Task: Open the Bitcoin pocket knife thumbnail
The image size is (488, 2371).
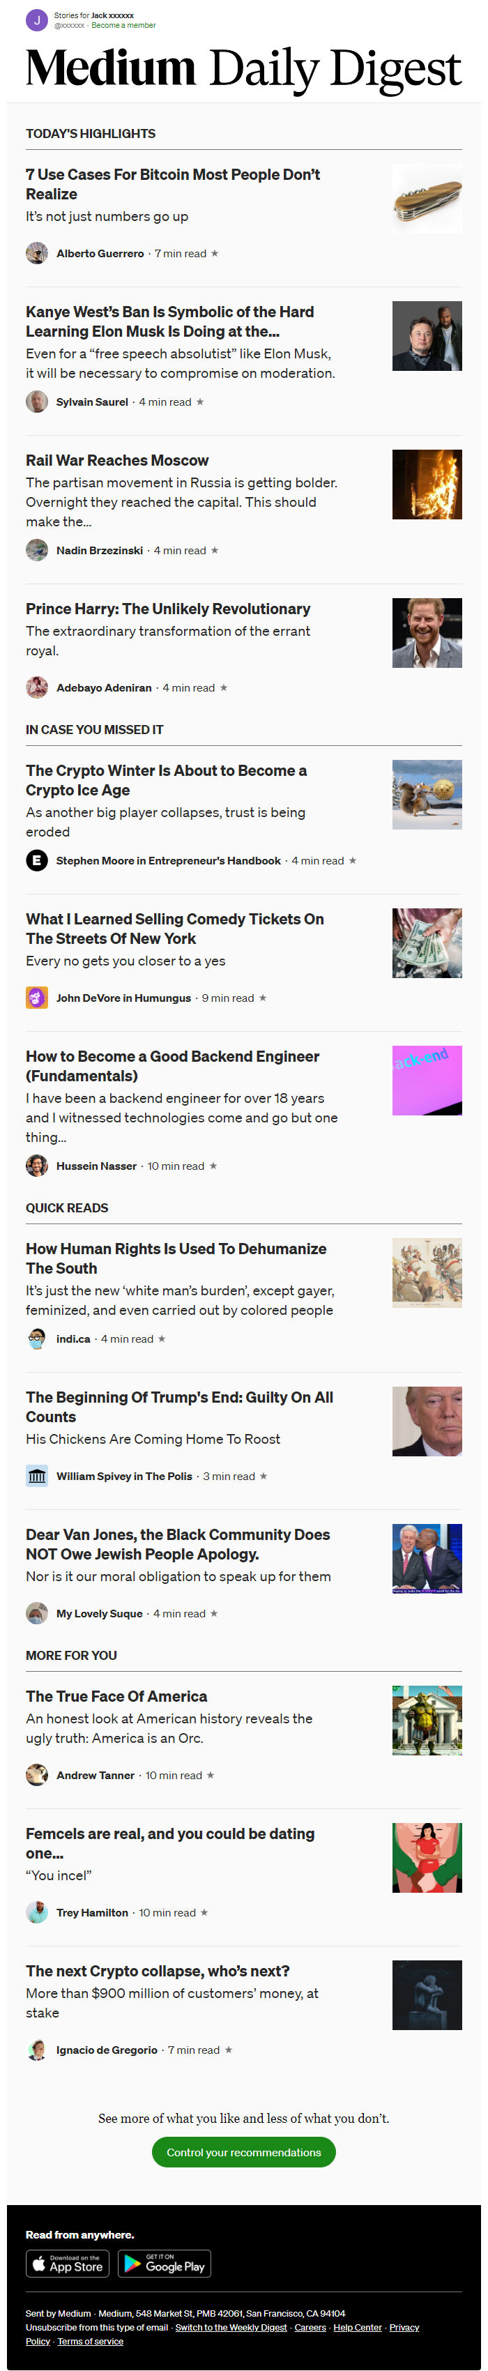Action: (x=427, y=198)
